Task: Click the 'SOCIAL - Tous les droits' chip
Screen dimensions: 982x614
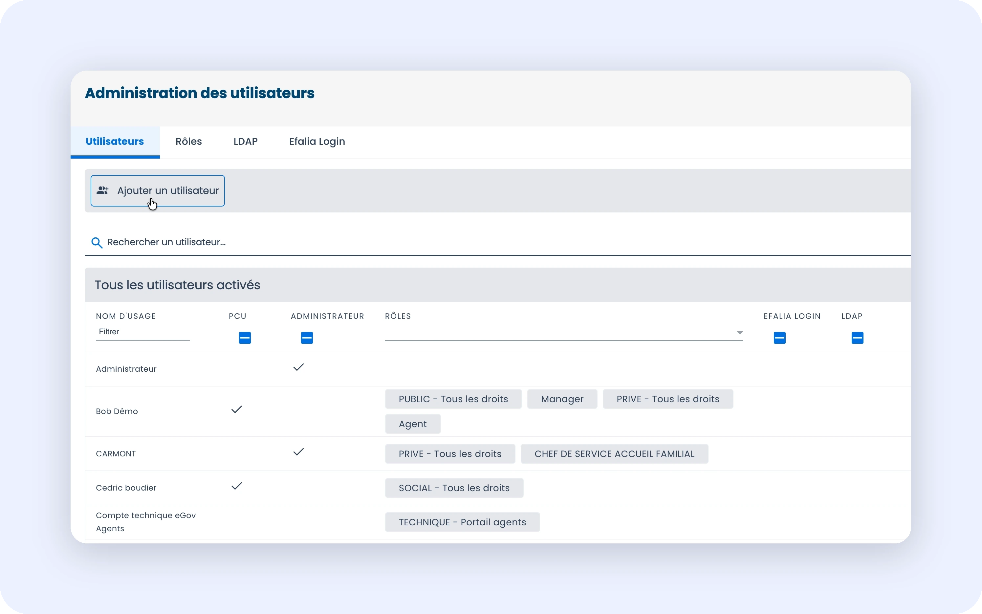Action: (454, 488)
